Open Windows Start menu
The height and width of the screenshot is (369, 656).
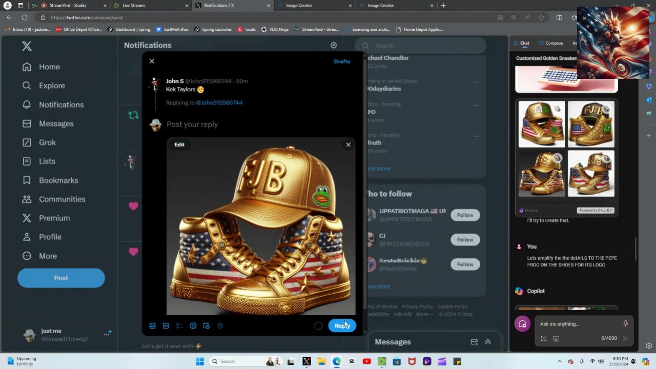click(199, 361)
